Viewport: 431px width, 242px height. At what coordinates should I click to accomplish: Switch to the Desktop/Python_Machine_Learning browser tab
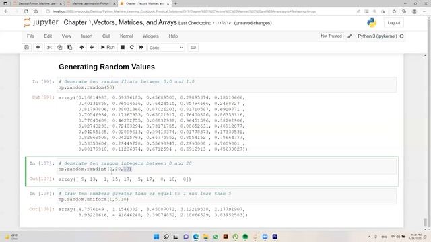[38, 3]
